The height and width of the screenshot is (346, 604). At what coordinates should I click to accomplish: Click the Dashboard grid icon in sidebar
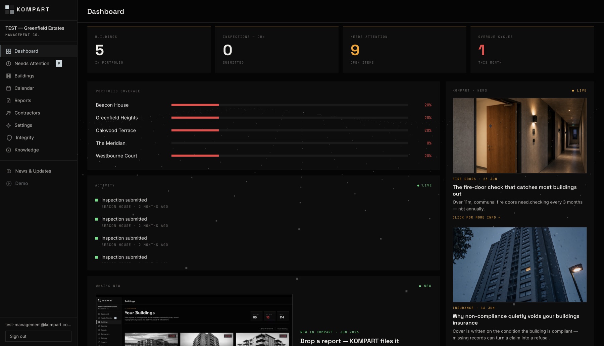(x=8, y=51)
